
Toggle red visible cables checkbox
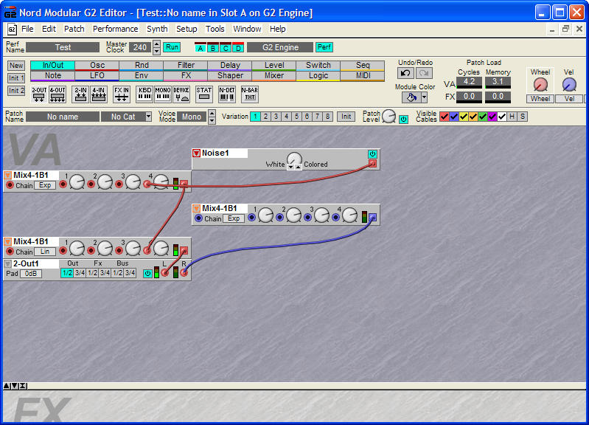[x=444, y=117]
